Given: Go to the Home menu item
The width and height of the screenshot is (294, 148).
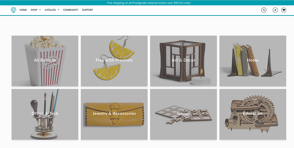Looking at the screenshot, I should [x=23, y=10].
